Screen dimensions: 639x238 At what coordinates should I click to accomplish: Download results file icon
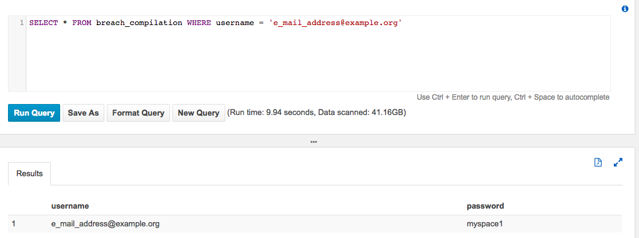(598, 163)
